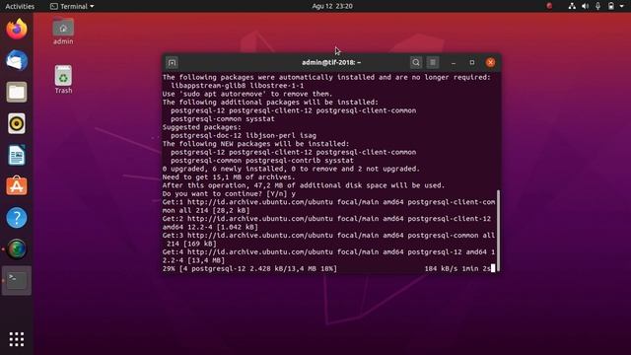Click the battery icon in top bar
Screen dimensions: 631x355
[611, 6]
